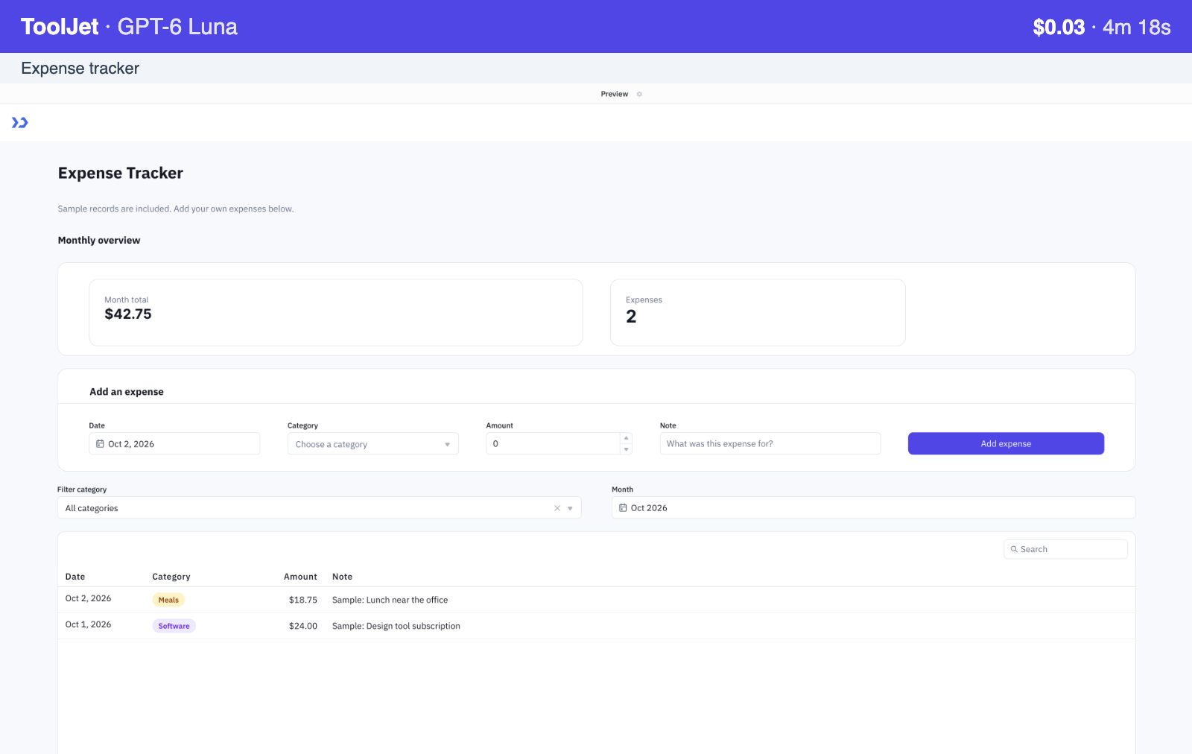Screen dimensions: 1192x754
Task: Focus the Note field about the expense
Action: [x=770, y=444]
